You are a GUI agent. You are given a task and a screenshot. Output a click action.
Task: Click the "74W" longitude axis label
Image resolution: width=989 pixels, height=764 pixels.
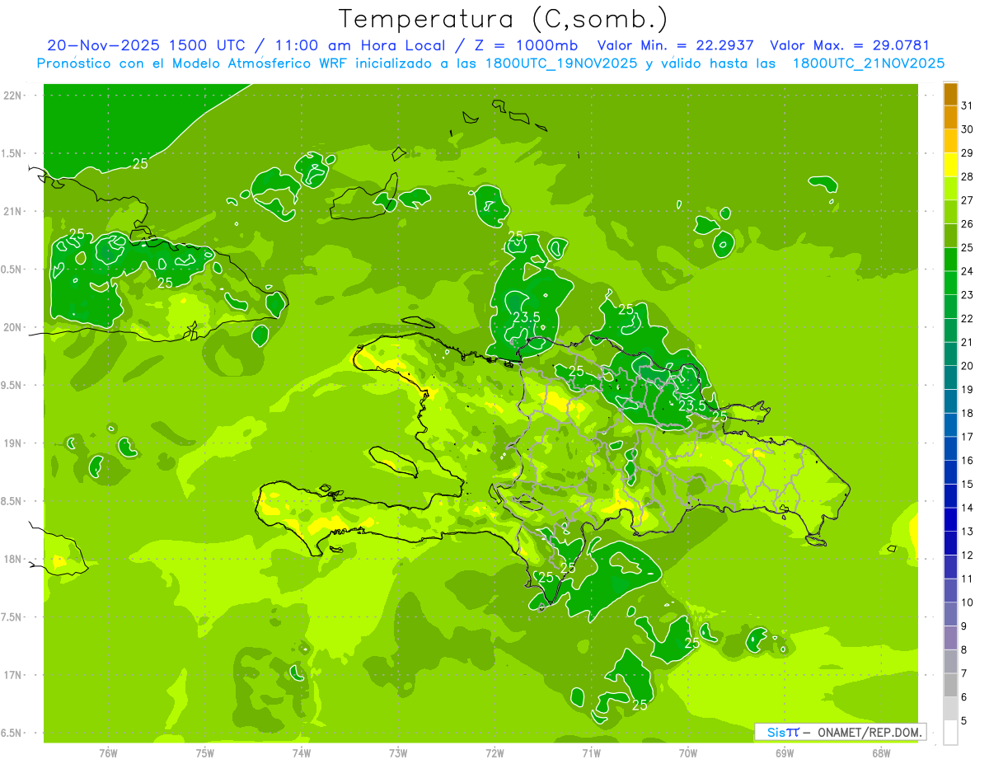[301, 753]
